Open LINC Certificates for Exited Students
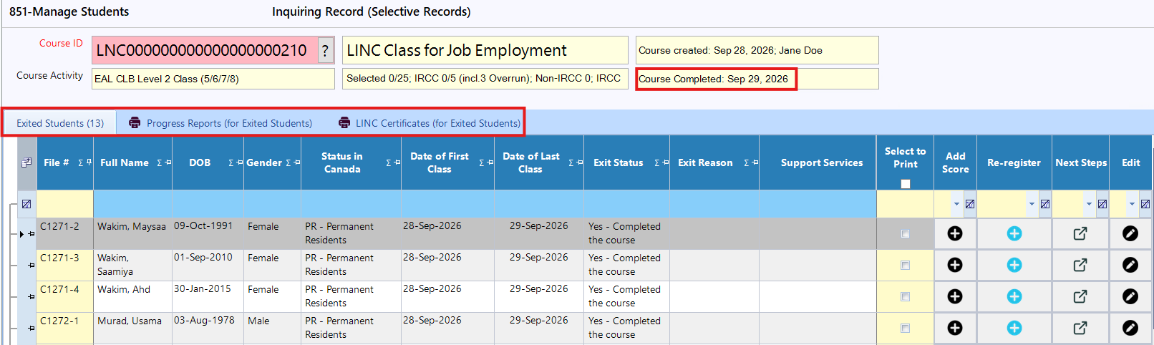Screen dimensions: 1154x345 point(430,123)
